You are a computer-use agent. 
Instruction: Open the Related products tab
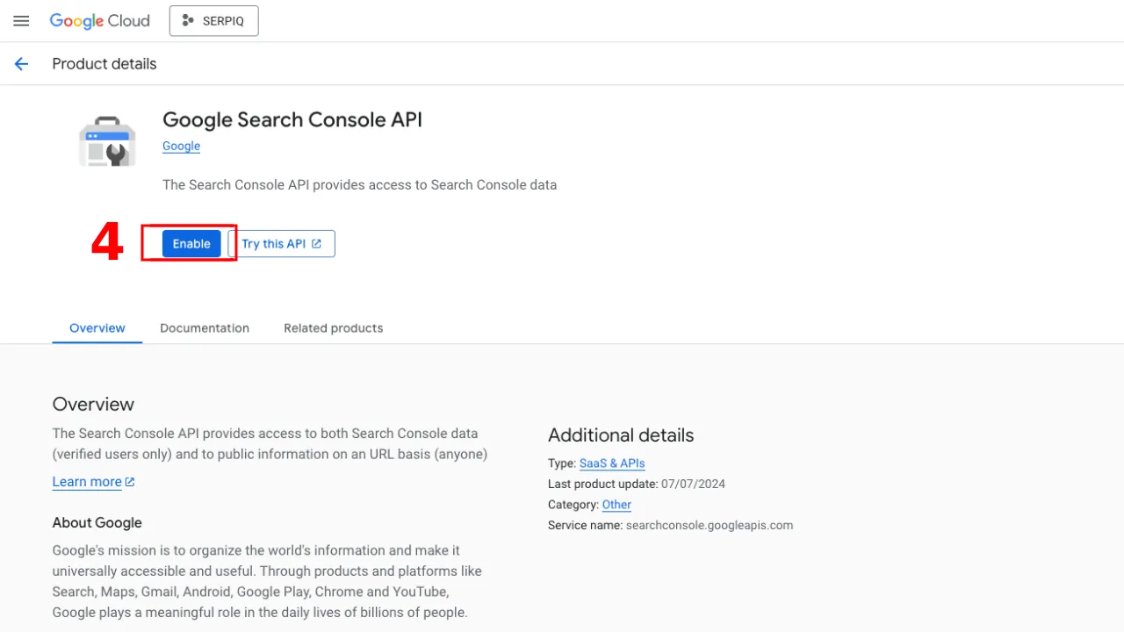(x=333, y=328)
